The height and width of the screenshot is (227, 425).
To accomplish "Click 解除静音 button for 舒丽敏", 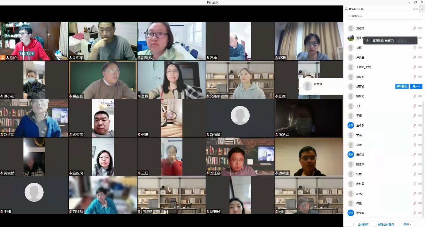I will [x=402, y=87].
